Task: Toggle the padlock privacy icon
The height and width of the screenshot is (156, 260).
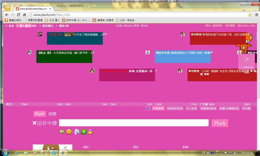Action: (x=90, y=132)
